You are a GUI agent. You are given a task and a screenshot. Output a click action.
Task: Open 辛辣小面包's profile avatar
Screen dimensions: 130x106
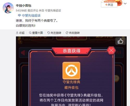coord(8,8)
